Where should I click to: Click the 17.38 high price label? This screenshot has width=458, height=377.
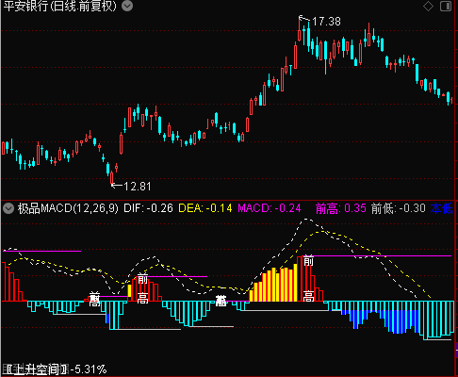tap(326, 22)
